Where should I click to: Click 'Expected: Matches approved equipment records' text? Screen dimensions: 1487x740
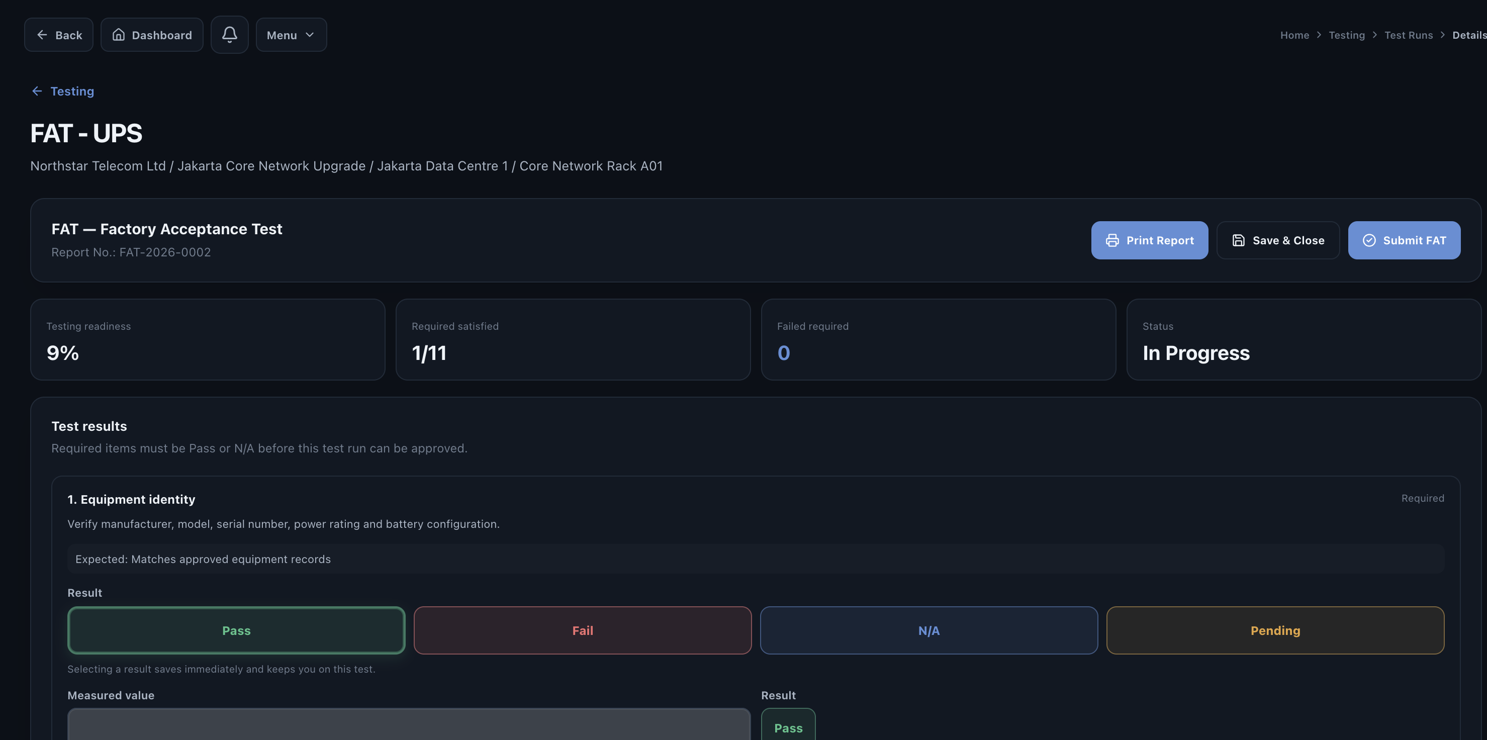(203, 560)
